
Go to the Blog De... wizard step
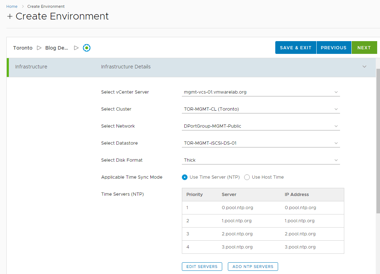coord(57,48)
